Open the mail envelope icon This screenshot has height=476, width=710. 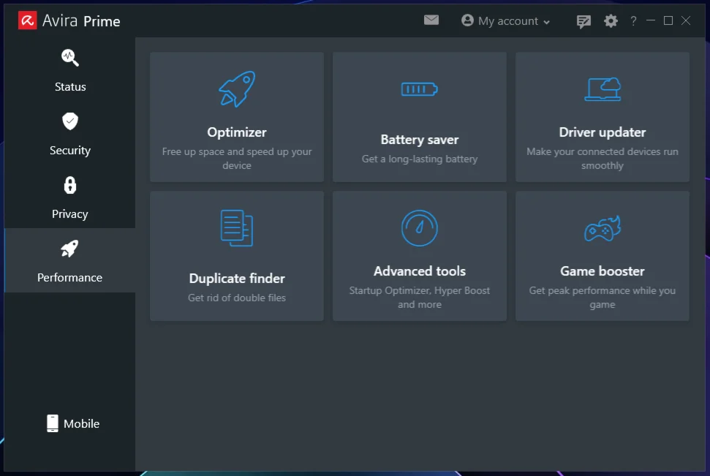click(x=431, y=20)
